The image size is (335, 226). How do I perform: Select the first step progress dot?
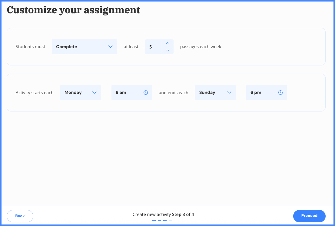pos(154,221)
